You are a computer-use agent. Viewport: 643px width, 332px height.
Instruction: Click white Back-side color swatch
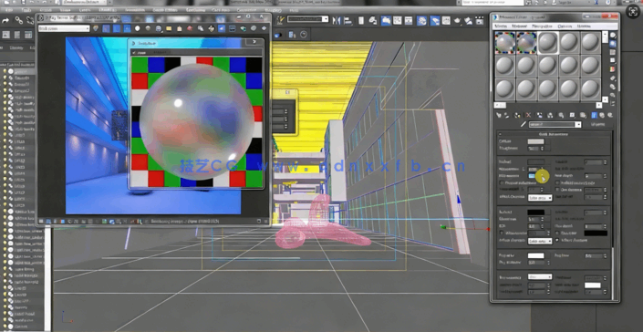593,285
